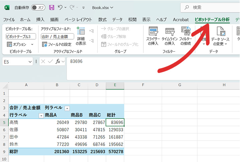Viewport: 240px width, 162px height.
Task: Select the 商品C header cell
Action: pos(97,115)
